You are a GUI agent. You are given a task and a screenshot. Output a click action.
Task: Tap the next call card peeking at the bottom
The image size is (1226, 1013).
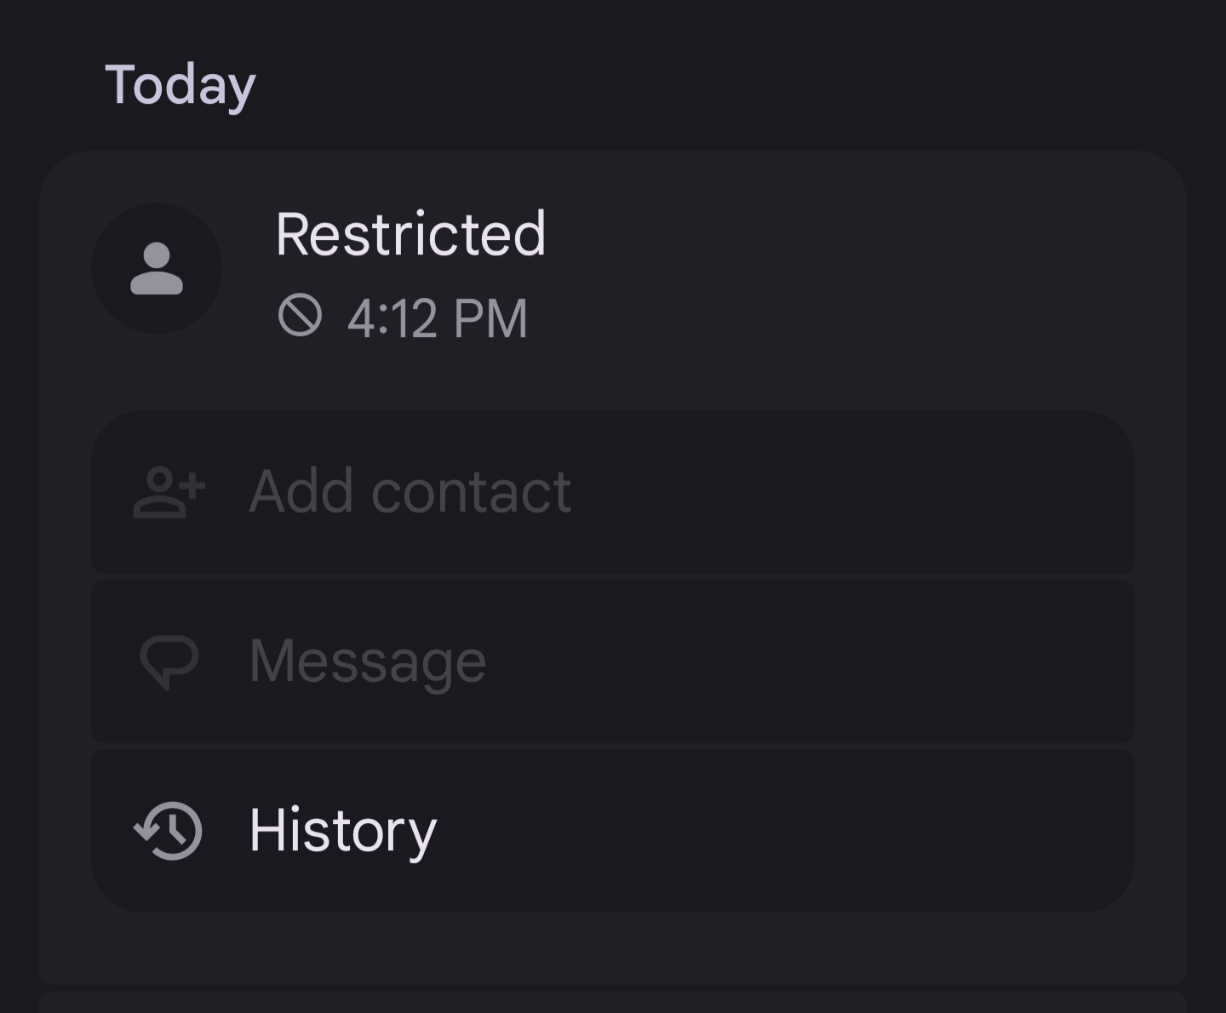coord(613,1003)
